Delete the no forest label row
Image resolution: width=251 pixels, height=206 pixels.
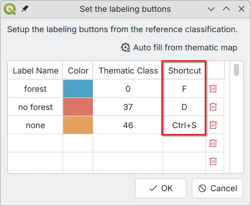click(213, 107)
